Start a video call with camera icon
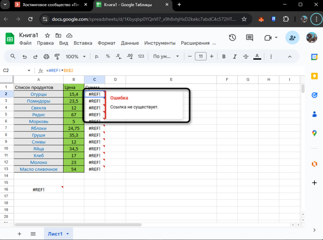323x240 pixels. [x=268, y=38]
